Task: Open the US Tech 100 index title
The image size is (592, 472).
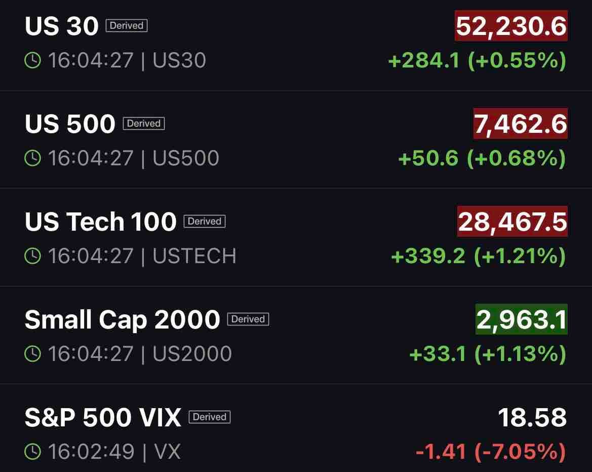Action: 100,222
